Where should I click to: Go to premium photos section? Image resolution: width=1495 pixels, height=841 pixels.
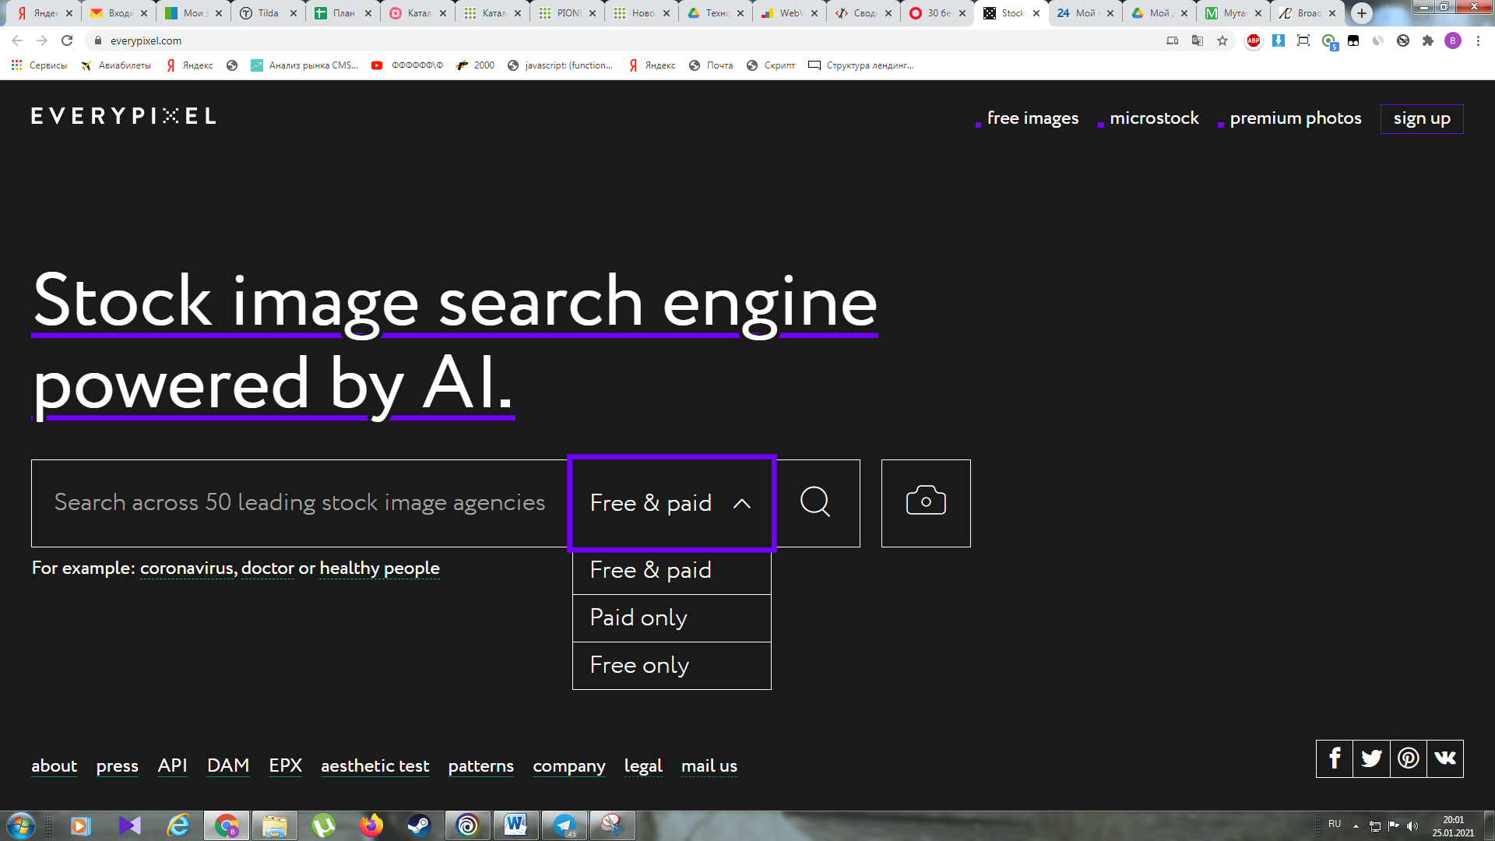pyautogui.click(x=1295, y=118)
